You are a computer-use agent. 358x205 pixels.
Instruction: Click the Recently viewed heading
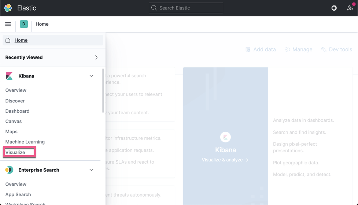point(24,57)
